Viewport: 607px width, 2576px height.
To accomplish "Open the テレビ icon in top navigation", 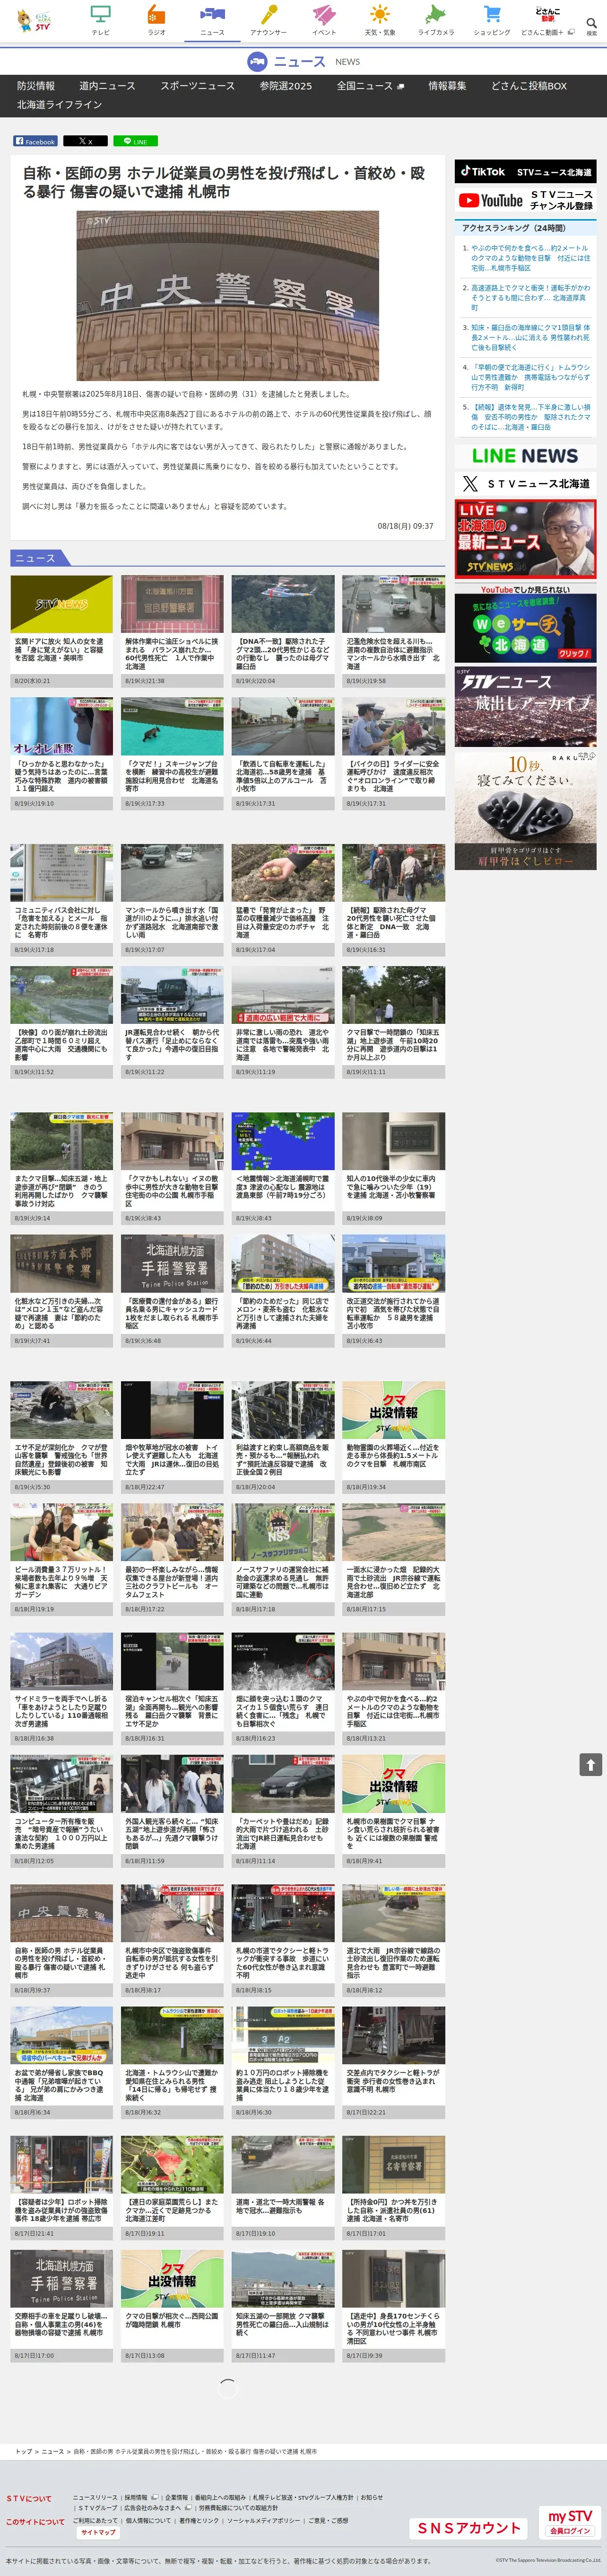I will click(101, 20).
